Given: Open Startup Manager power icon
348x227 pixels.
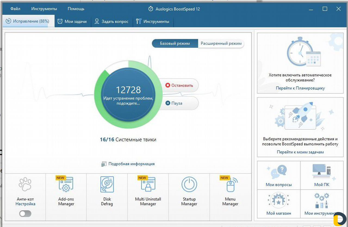Looking at the screenshot, I should (x=189, y=185).
